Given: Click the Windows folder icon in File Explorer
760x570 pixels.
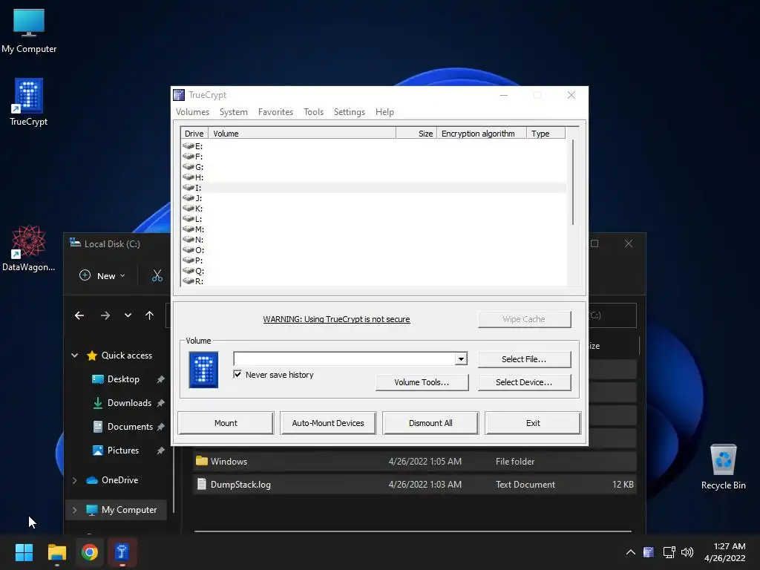Looking at the screenshot, I should click(x=202, y=461).
